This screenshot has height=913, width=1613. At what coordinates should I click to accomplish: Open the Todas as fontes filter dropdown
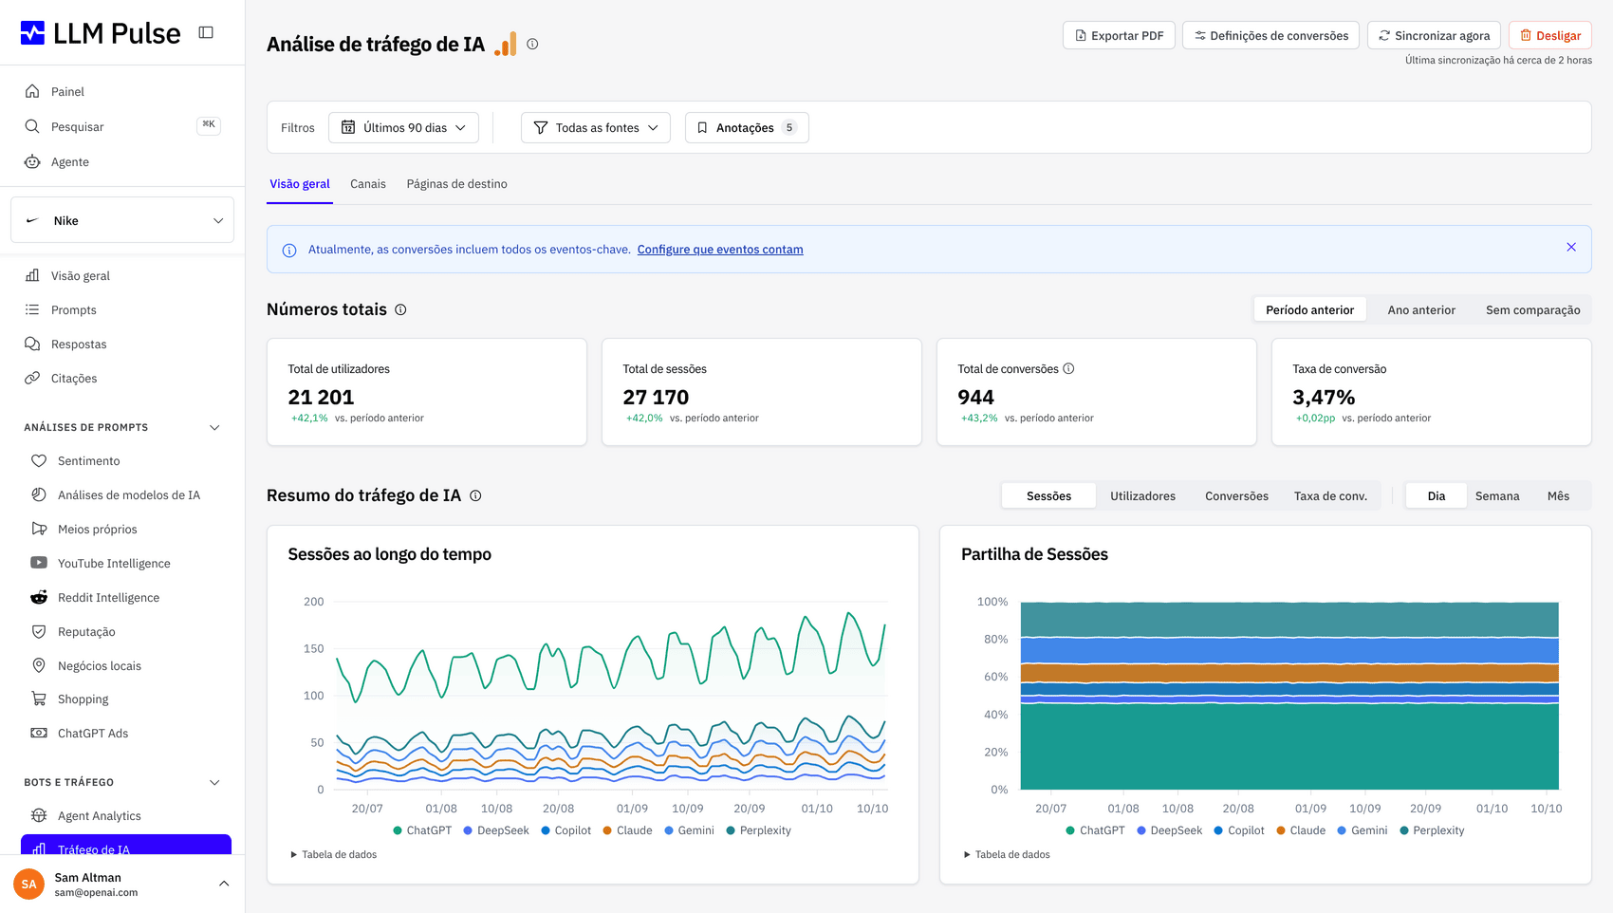596,127
